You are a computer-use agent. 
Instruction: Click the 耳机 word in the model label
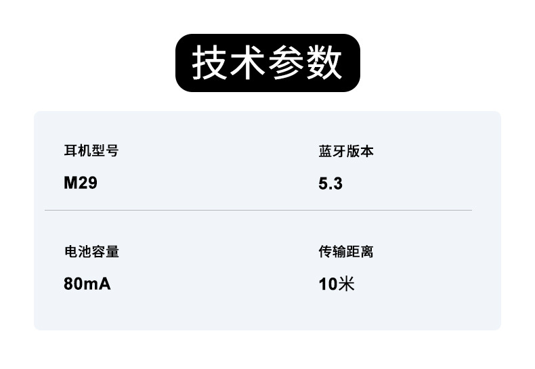78,151
